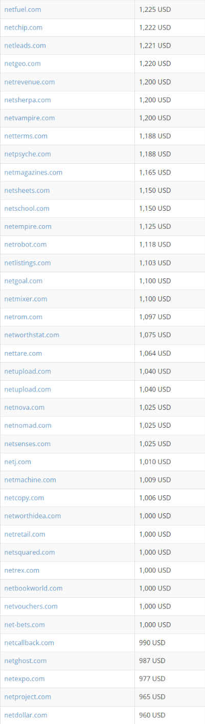Click networthstat.com link
The image size is (205, 724).
coord(32,335)
